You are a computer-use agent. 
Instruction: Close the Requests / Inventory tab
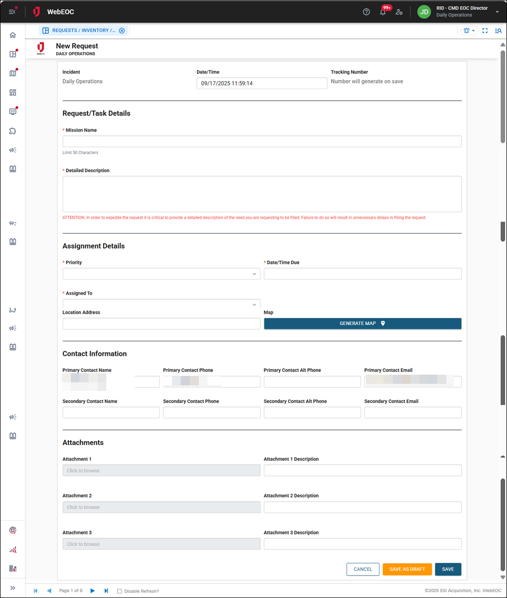(x=121, y=30)
